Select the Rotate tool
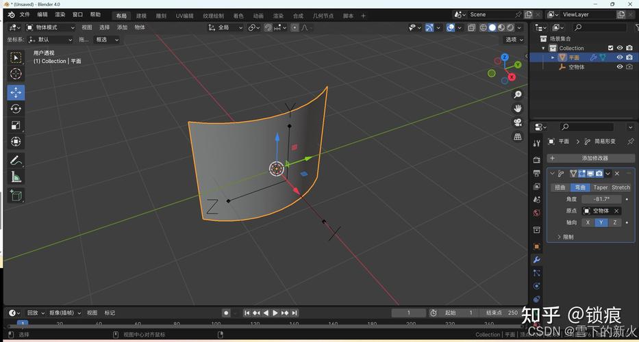The width and height of the screenshot is (639, 342). (x=16, y=109)
